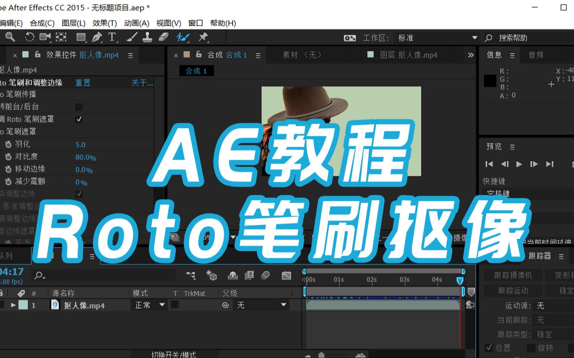This screenshot has width=574, height=358.
Task: Select the Pen tool
Action: [x=97, y=38]
